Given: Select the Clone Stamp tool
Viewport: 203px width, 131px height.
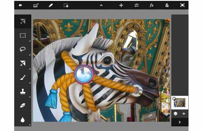Looking at the screenshot, I should pos(23,91).
